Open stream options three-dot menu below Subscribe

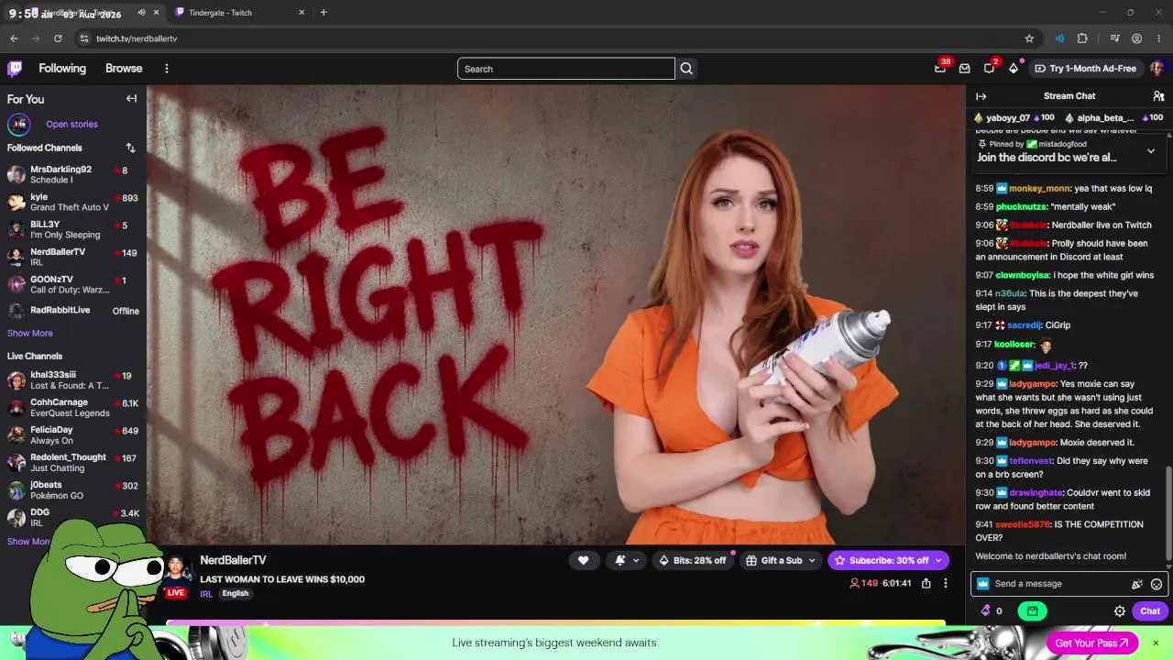tap(946, 583)
